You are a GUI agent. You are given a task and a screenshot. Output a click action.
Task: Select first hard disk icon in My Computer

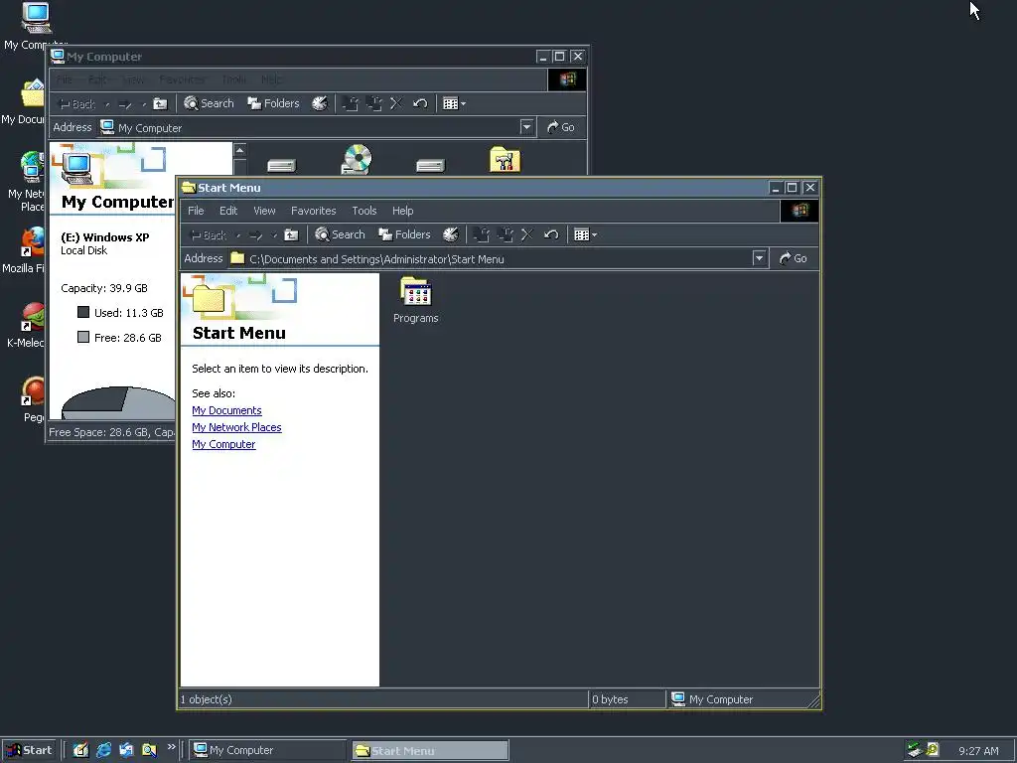[x=281, y=166]
